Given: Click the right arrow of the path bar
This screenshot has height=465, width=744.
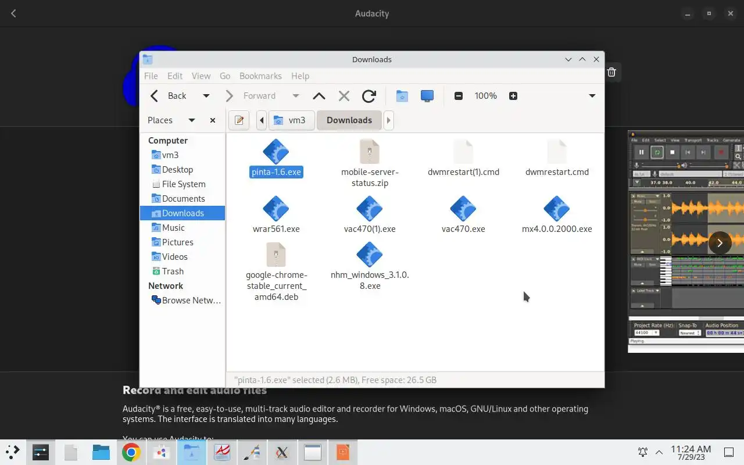Looking at the screenshot, I should [389, 120].
